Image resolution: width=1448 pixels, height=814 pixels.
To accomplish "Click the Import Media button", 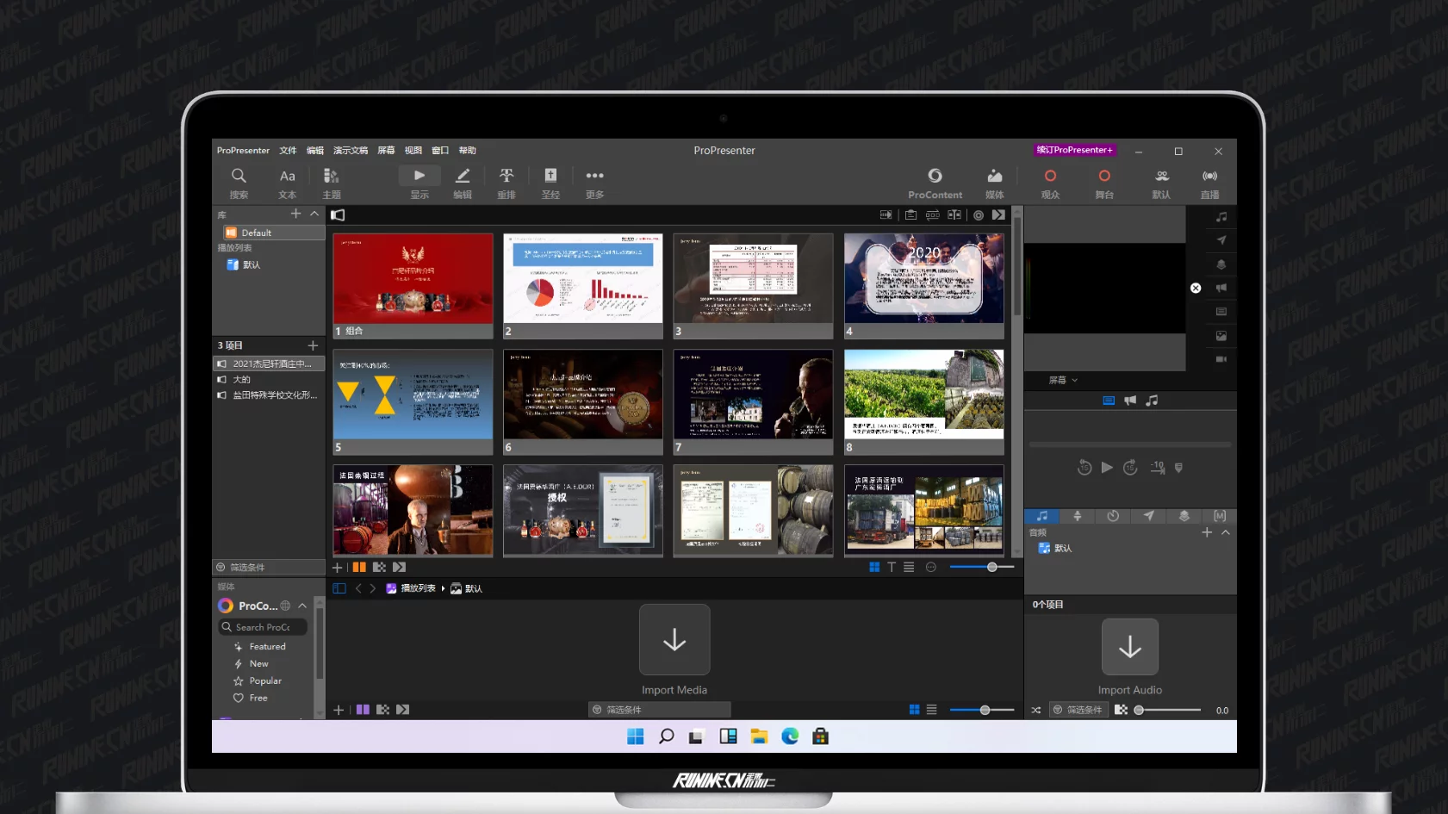I will [674, 640].
